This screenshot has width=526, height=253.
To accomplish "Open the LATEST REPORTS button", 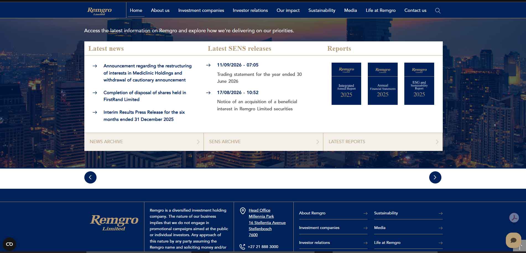I will point(383,142).
